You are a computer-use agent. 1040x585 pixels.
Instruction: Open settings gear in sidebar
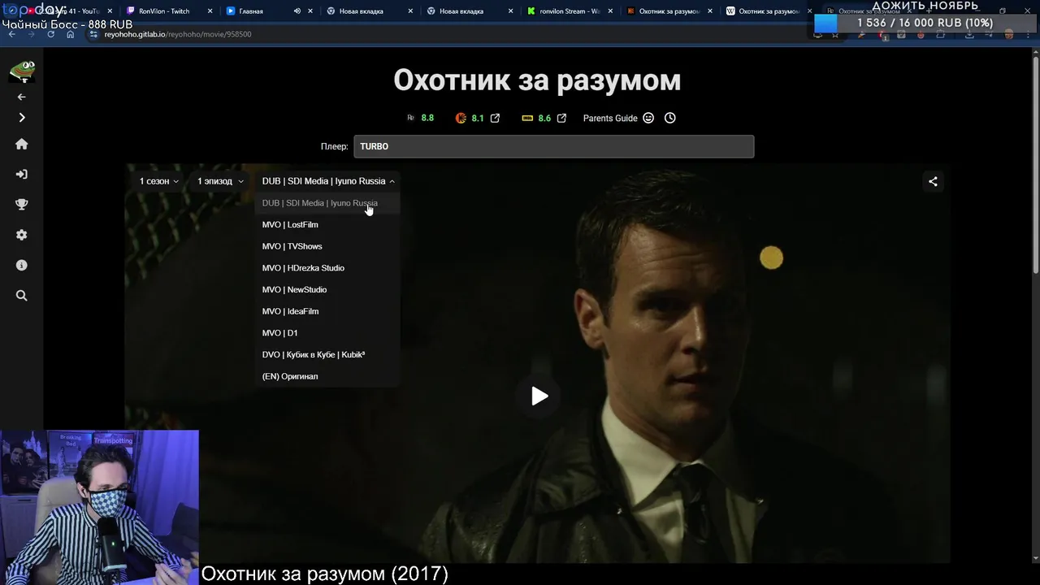[x=22, y=235]
